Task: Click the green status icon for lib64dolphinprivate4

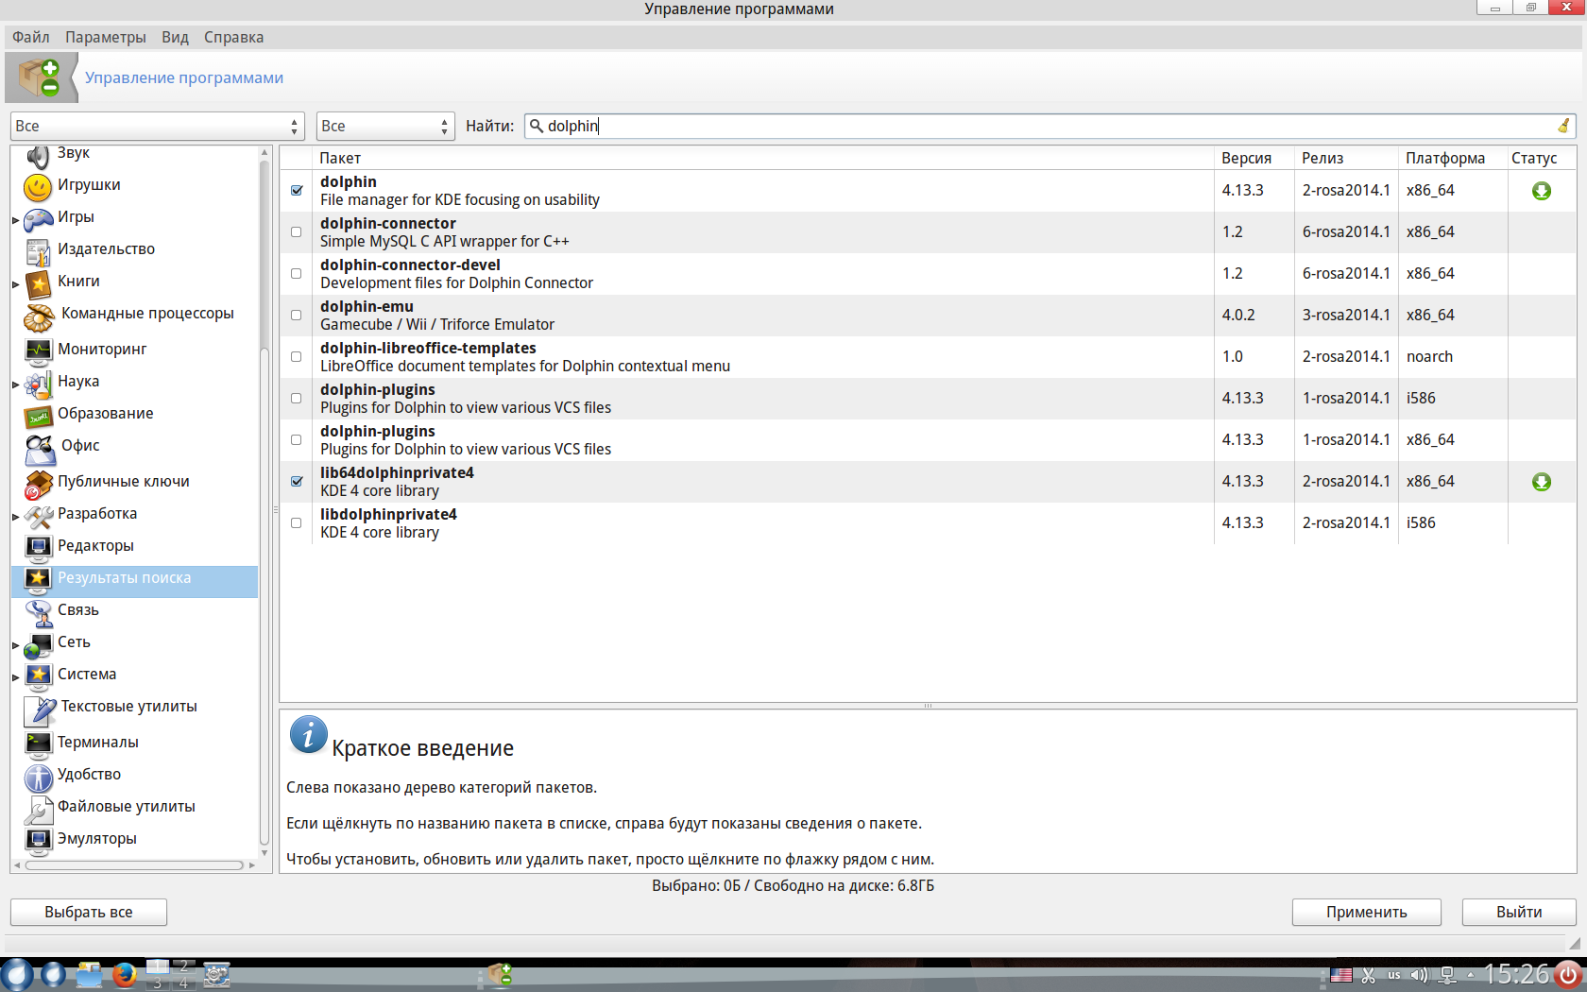Action: [1542, 482]
